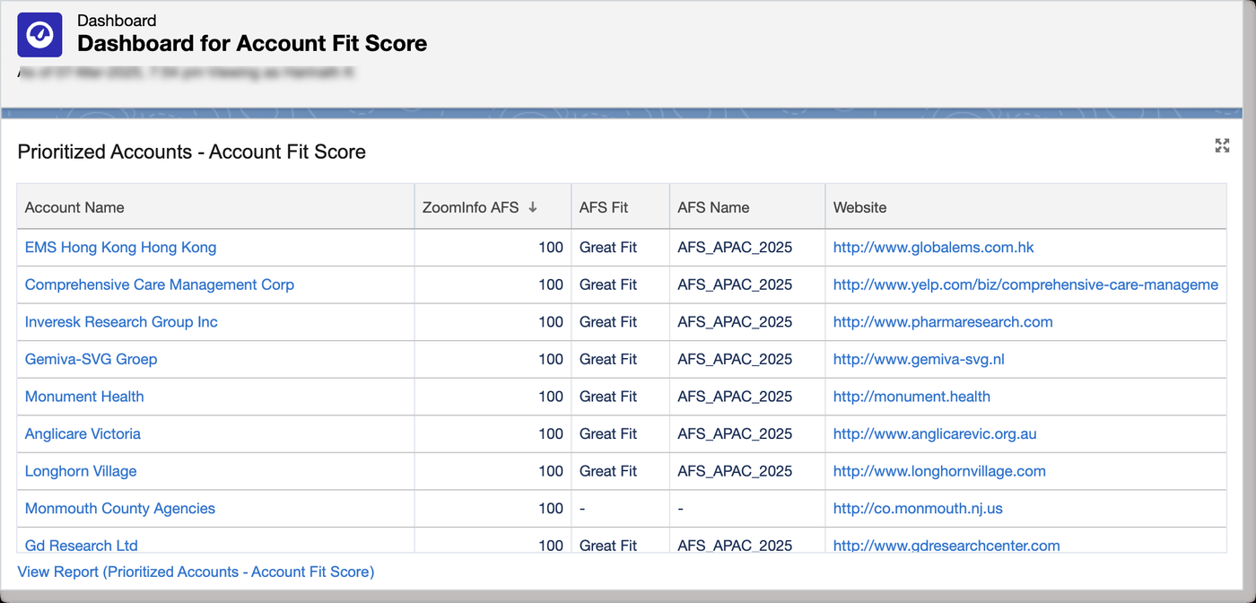1256x603 pixels.
Task: Visit the yelp.com comprehensive-care website link
Action: 1025,284
